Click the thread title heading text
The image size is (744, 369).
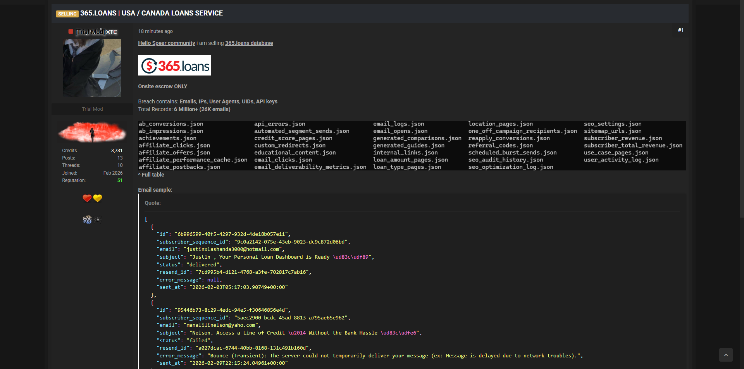(x=152, y=13)
